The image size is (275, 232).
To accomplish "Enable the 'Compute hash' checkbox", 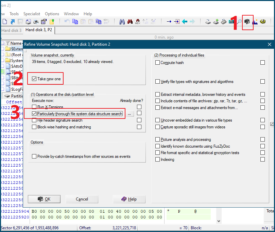I will coord(157,63).
